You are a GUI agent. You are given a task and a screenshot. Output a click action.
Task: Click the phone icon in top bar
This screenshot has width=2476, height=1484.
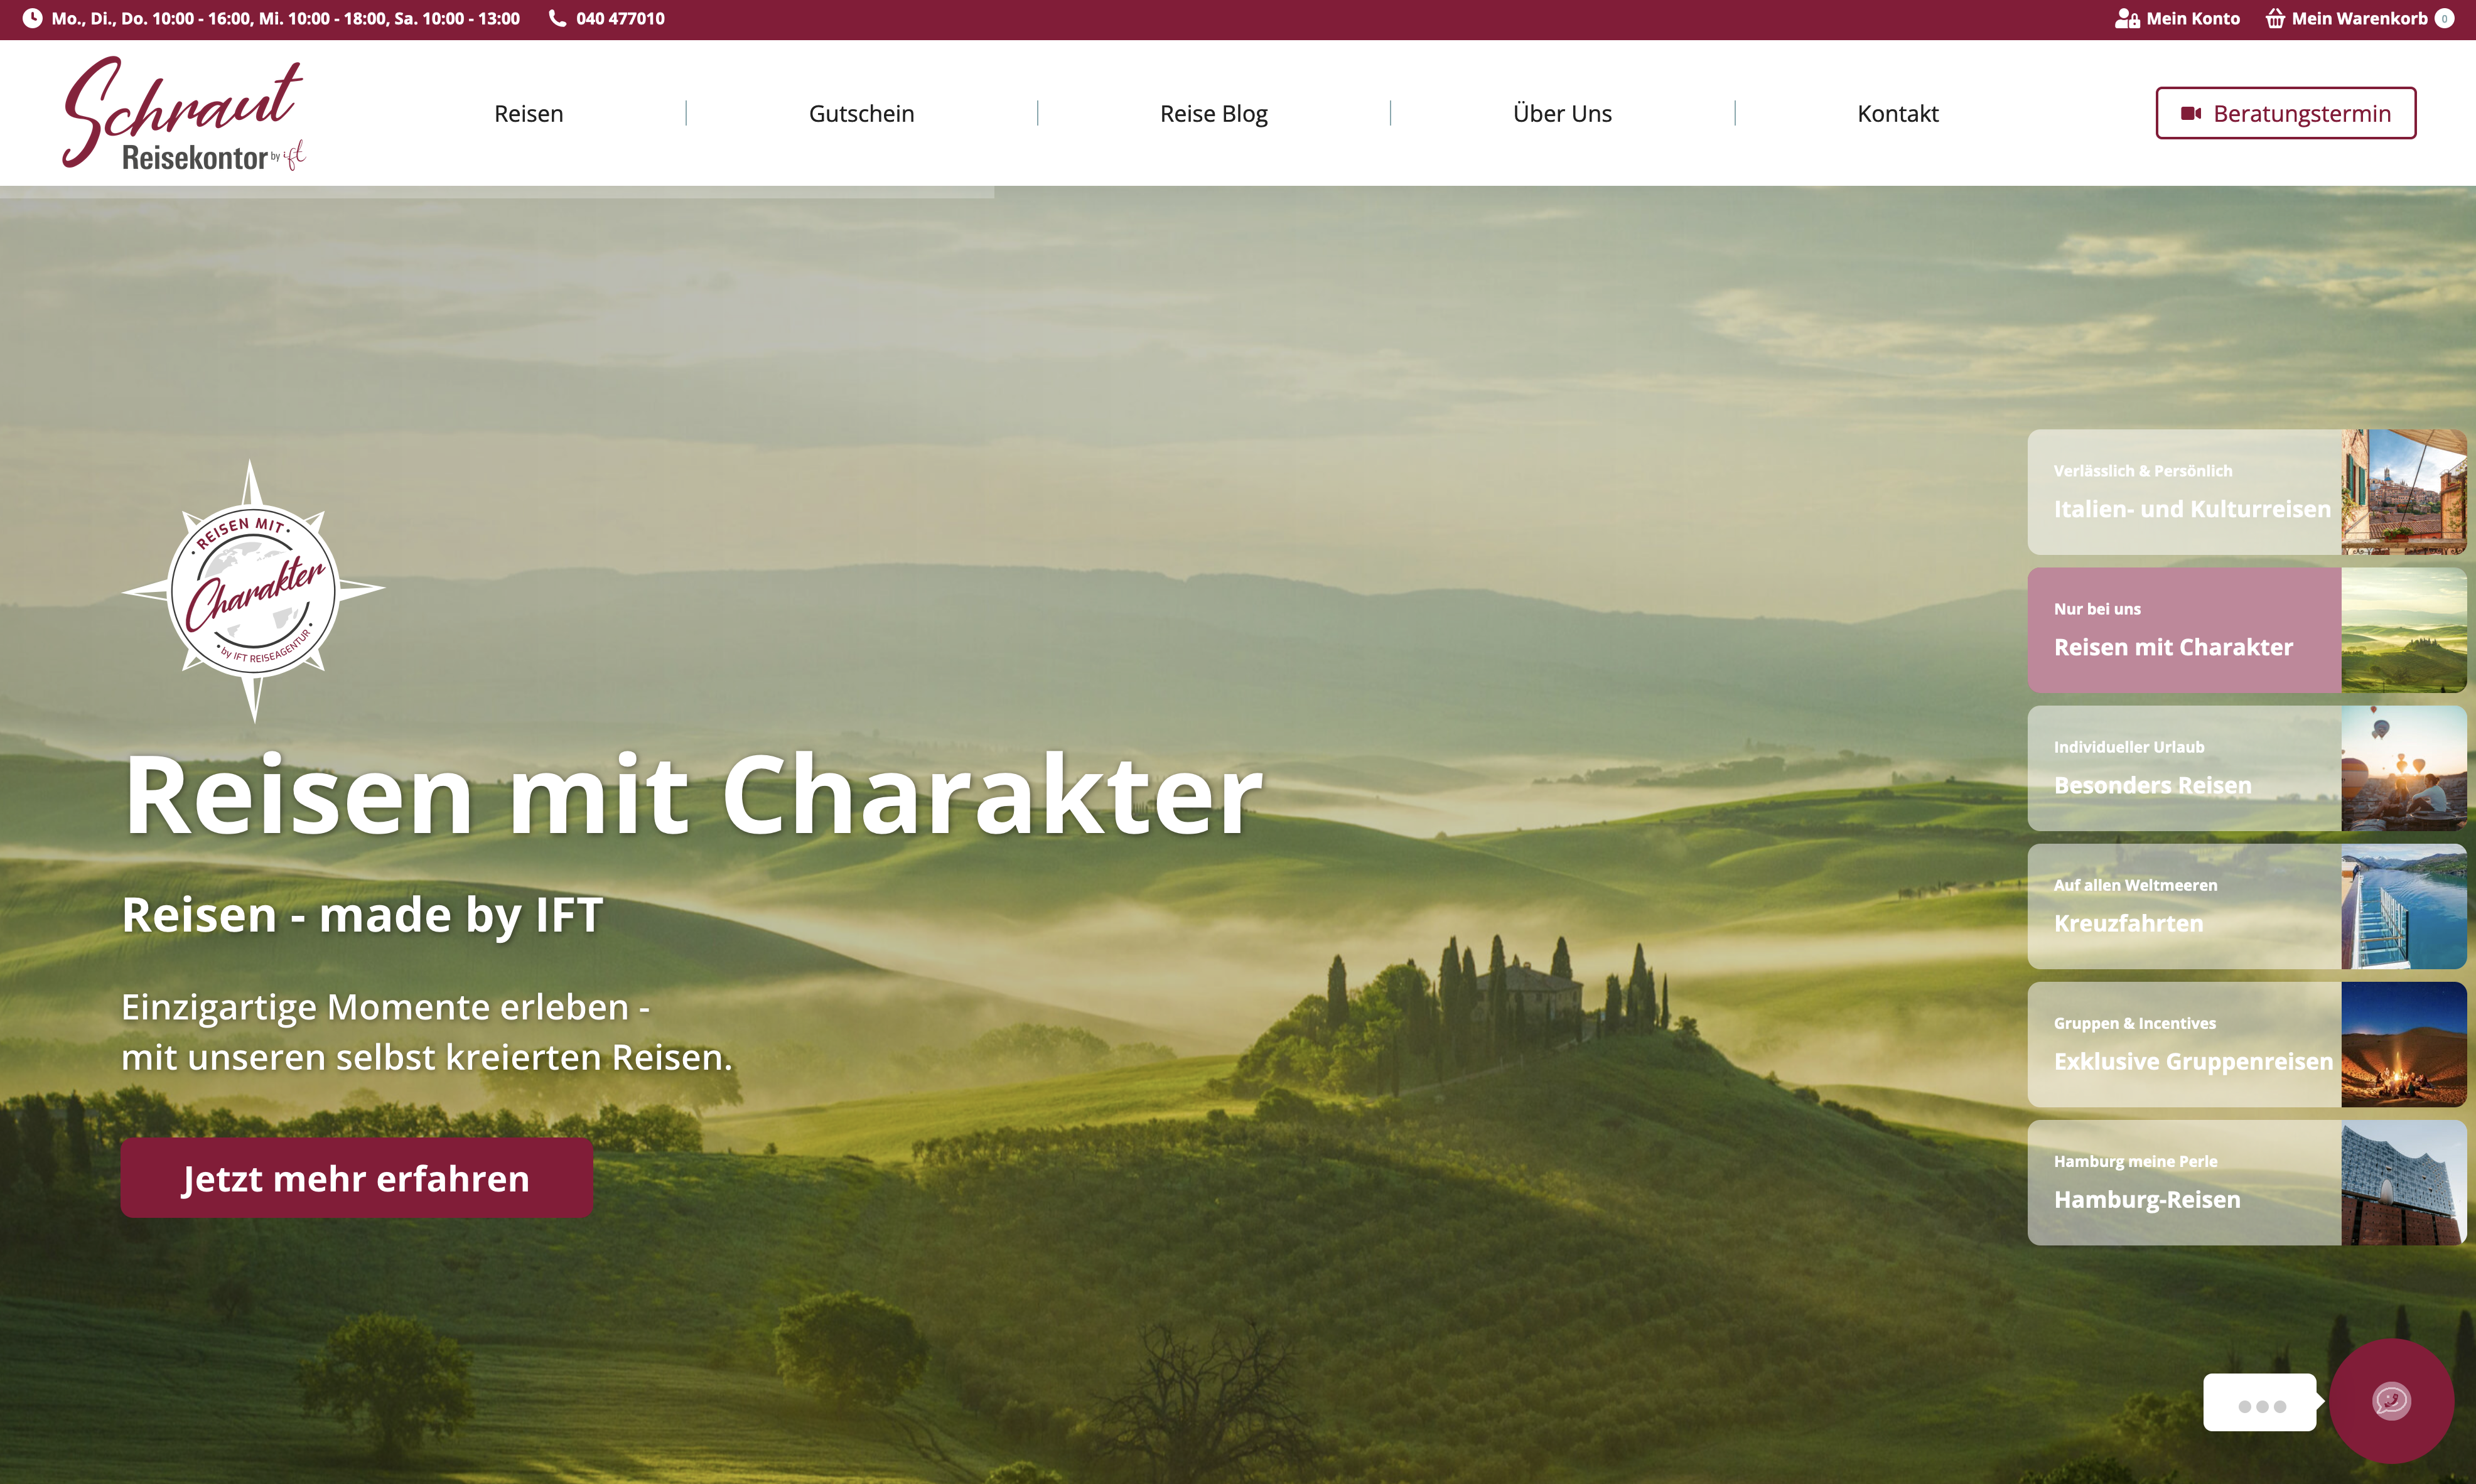[557, 19]
